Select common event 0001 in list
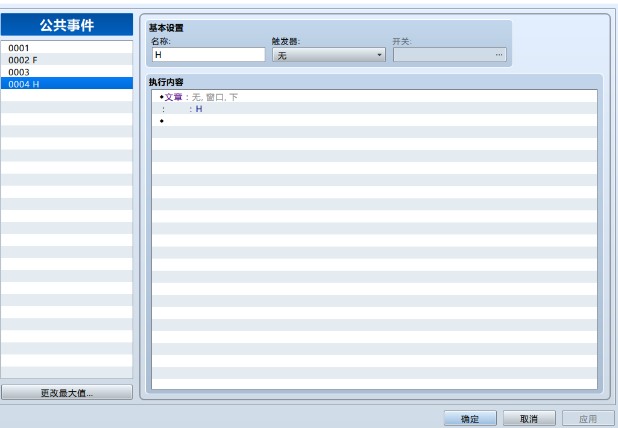The image size is (618, 428). click(x=66, y=47)
